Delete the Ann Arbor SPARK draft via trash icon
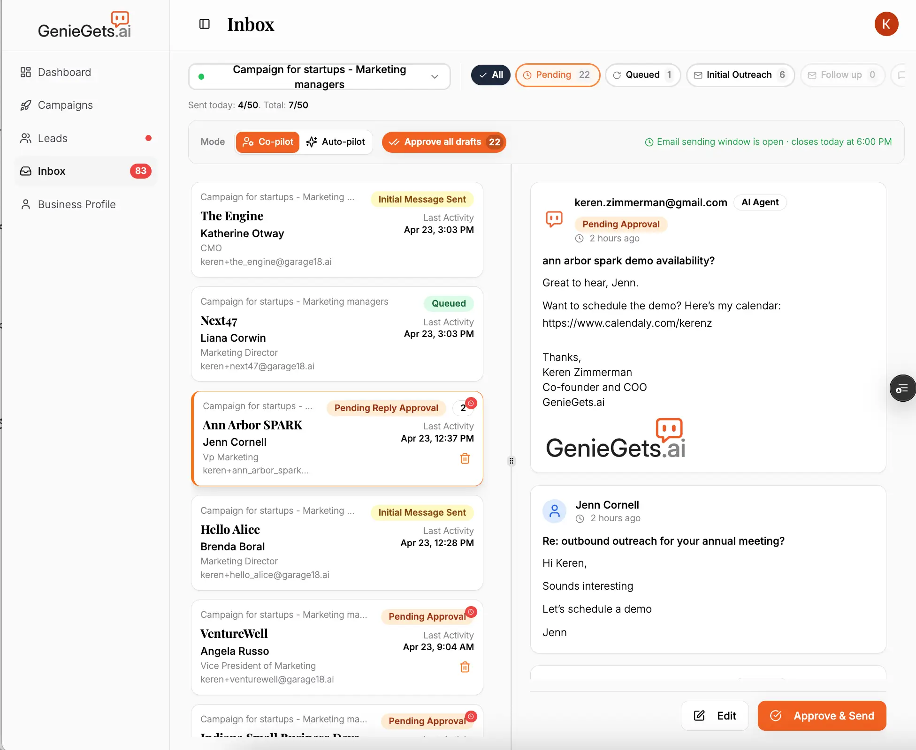The image size is (916, 750). [465, 459]
